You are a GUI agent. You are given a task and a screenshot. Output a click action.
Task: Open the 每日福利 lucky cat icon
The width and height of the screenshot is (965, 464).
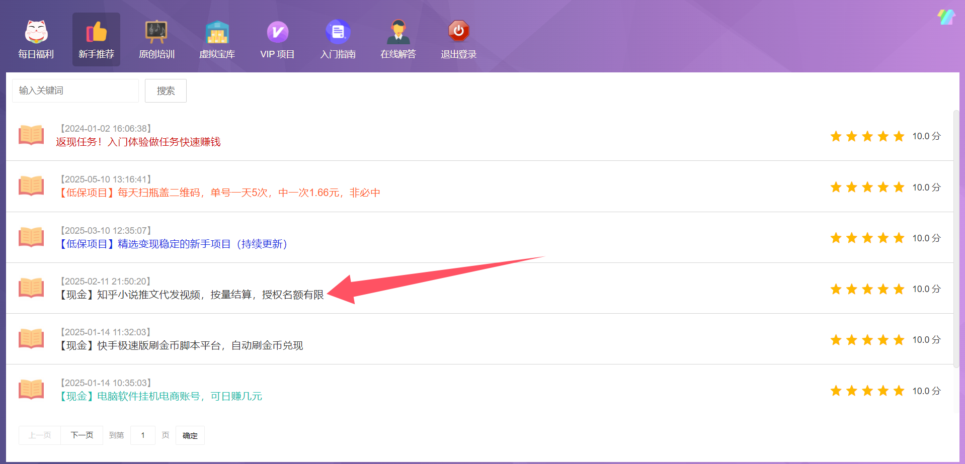[x=36, y=32]
